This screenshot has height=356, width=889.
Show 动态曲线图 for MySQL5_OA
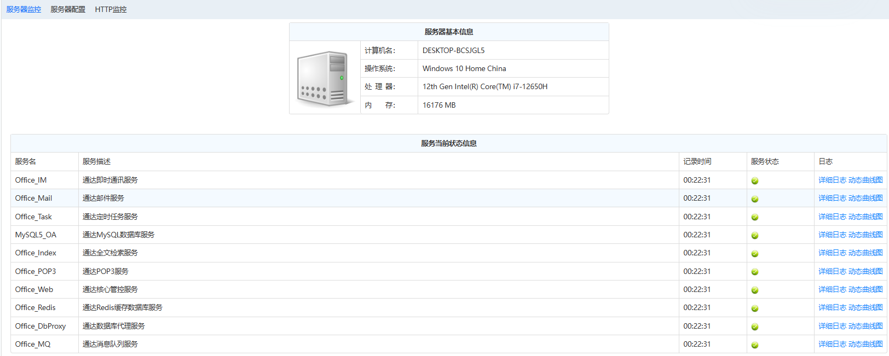tap(865, 235)
